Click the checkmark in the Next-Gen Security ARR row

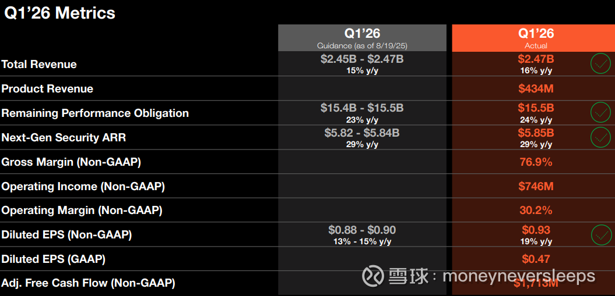600,137
